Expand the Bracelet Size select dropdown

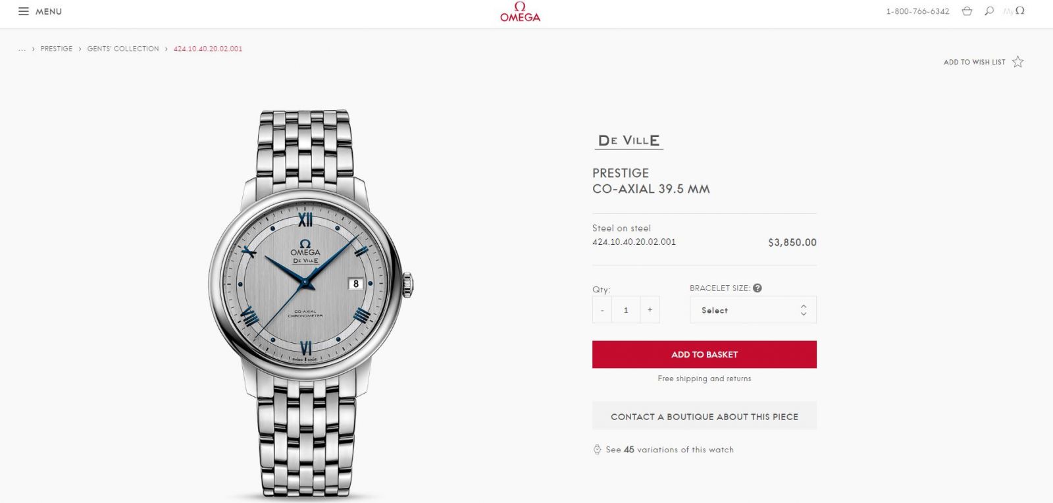pyautogui.click(x=753, y=310)
